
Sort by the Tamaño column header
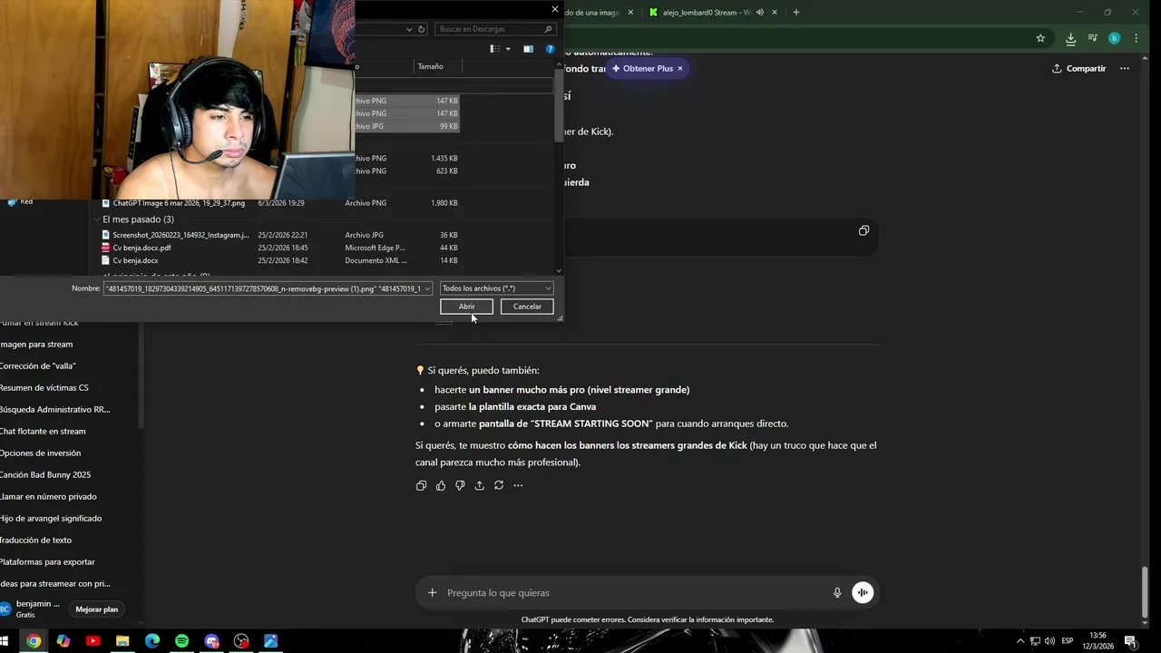[438, 66]
